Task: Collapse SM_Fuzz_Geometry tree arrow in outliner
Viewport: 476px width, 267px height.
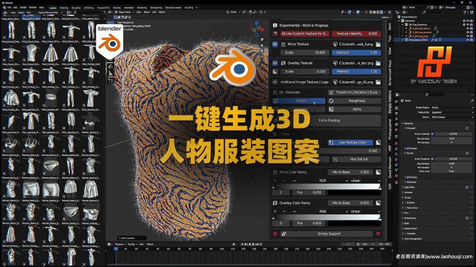Action: pos(403,25)
